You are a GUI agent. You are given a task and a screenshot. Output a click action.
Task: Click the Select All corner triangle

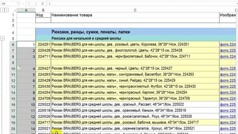click(15, 10)
